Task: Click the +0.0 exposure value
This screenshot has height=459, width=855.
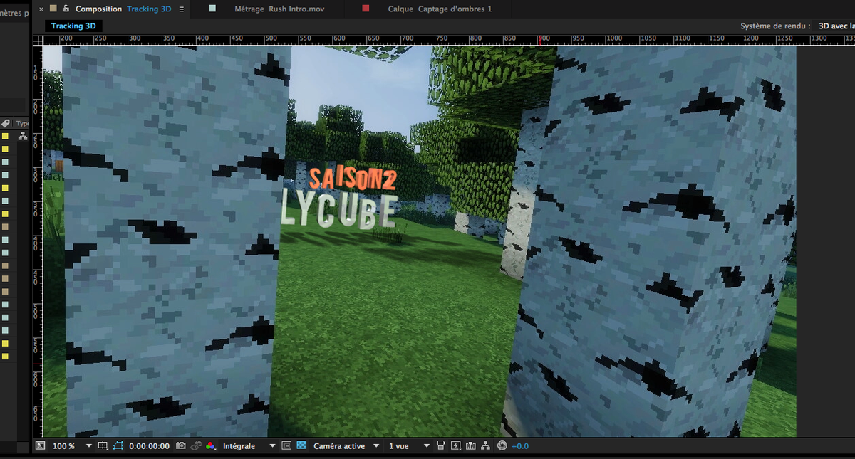Action: 520,446
